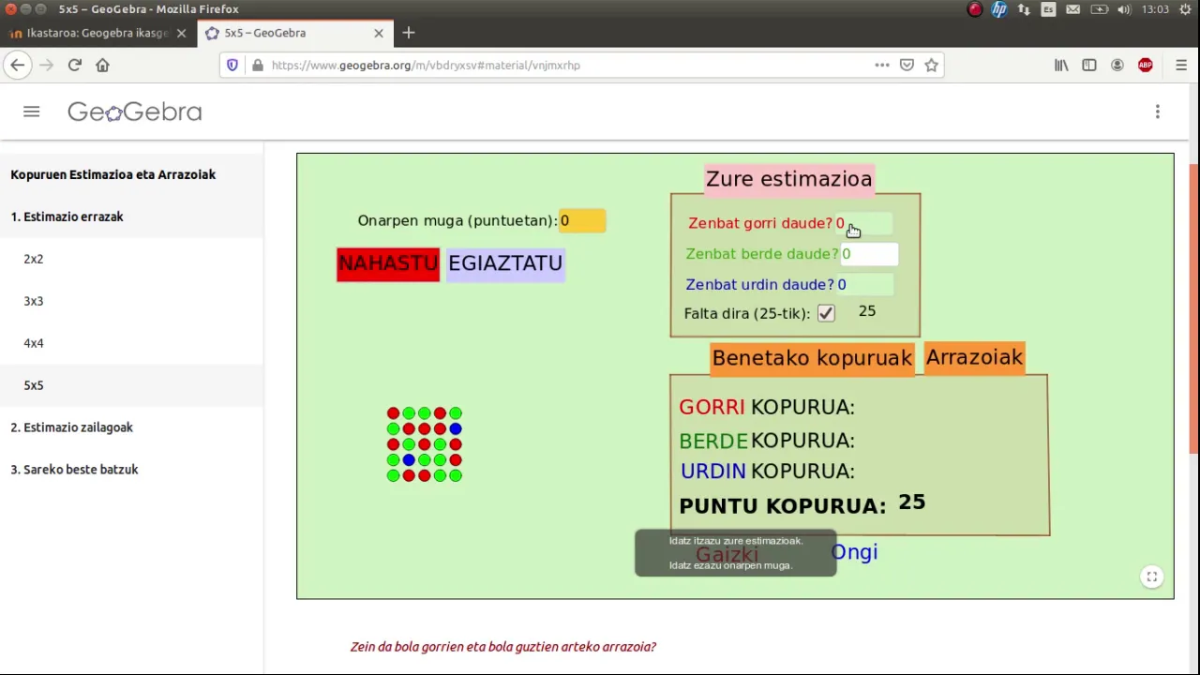Click the site security padlock icon
This screenshot has width=1200, height=675.
click(258, 65)
